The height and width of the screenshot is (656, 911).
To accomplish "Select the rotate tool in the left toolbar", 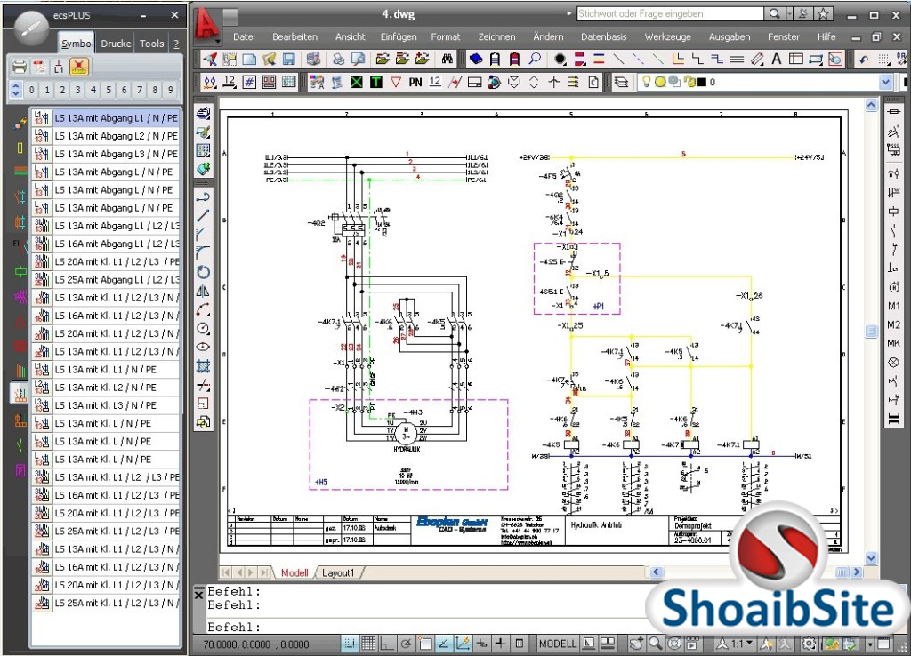I will pyautogui.click(x=203, y=272).
